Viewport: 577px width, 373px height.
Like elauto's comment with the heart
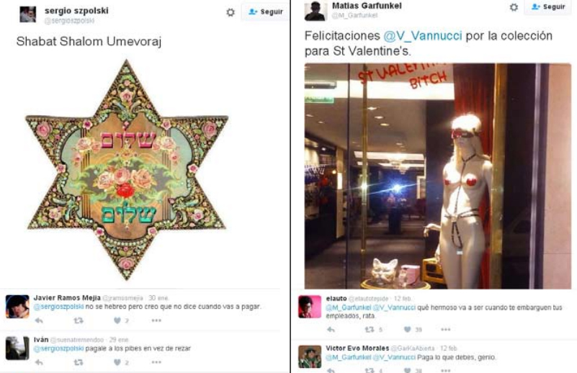(x=408, y=330)
